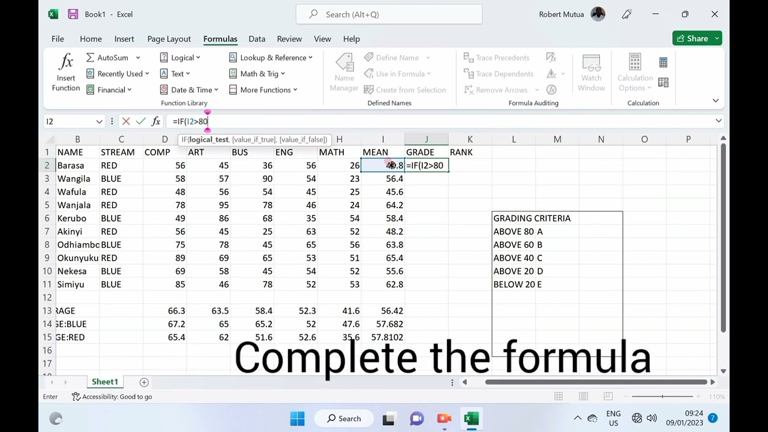
Task: Click the Show Formulas icon
Action: [x=551, y=58]
